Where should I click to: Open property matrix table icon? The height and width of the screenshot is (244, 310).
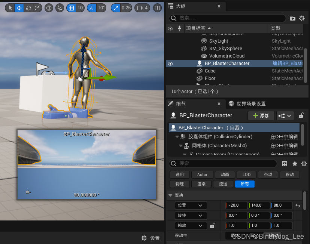285,164
